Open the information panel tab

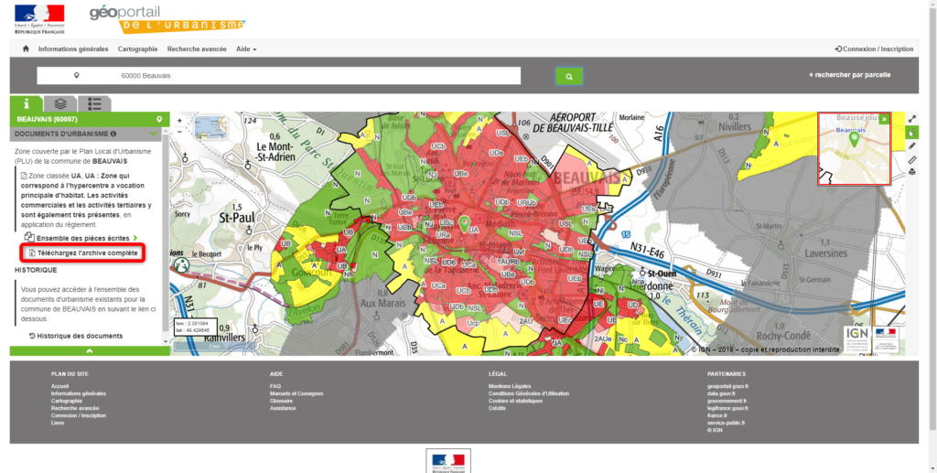point(26,104)
